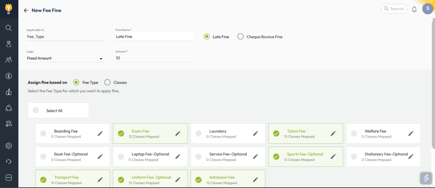435x188 pixels.
Task: Choose Classes for assign fine based on
Action: (x=107, y=83)
